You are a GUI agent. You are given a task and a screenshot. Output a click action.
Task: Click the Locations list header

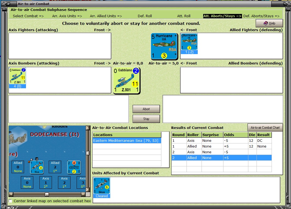[127, 135]
